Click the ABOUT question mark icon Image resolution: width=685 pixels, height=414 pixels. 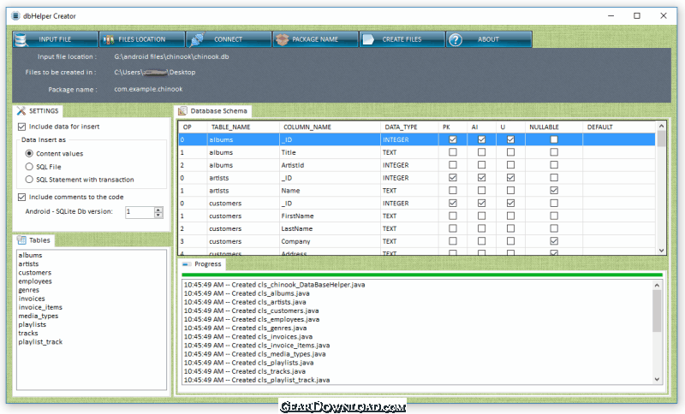tap(456, 39)
